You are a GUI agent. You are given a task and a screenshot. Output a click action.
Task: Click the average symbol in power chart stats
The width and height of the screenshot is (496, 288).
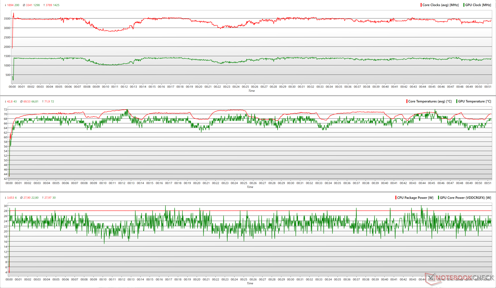coord(21,198)
